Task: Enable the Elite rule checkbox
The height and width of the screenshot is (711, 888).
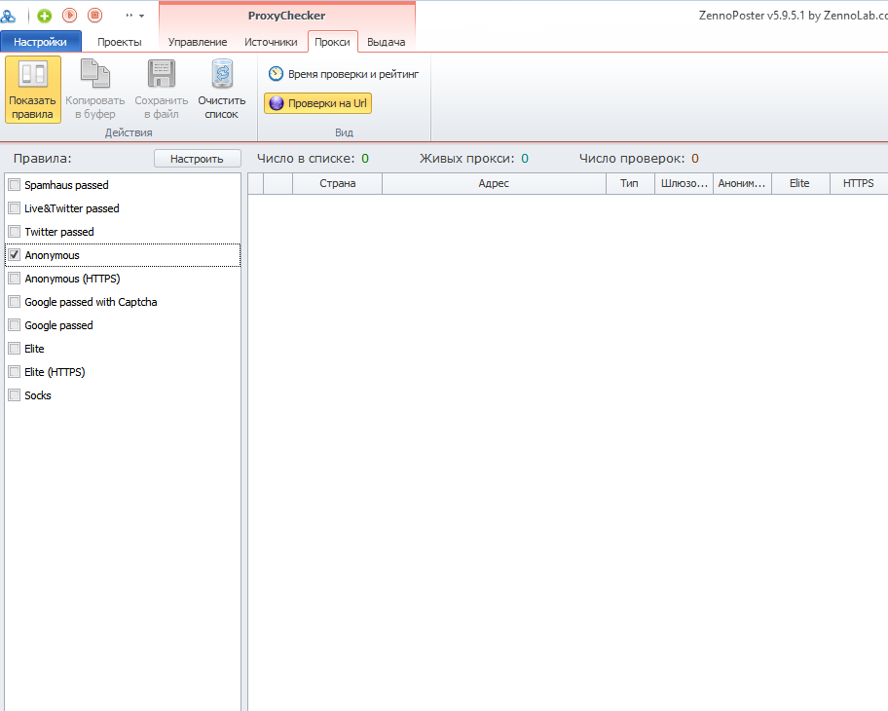Action: click(15, 349)
